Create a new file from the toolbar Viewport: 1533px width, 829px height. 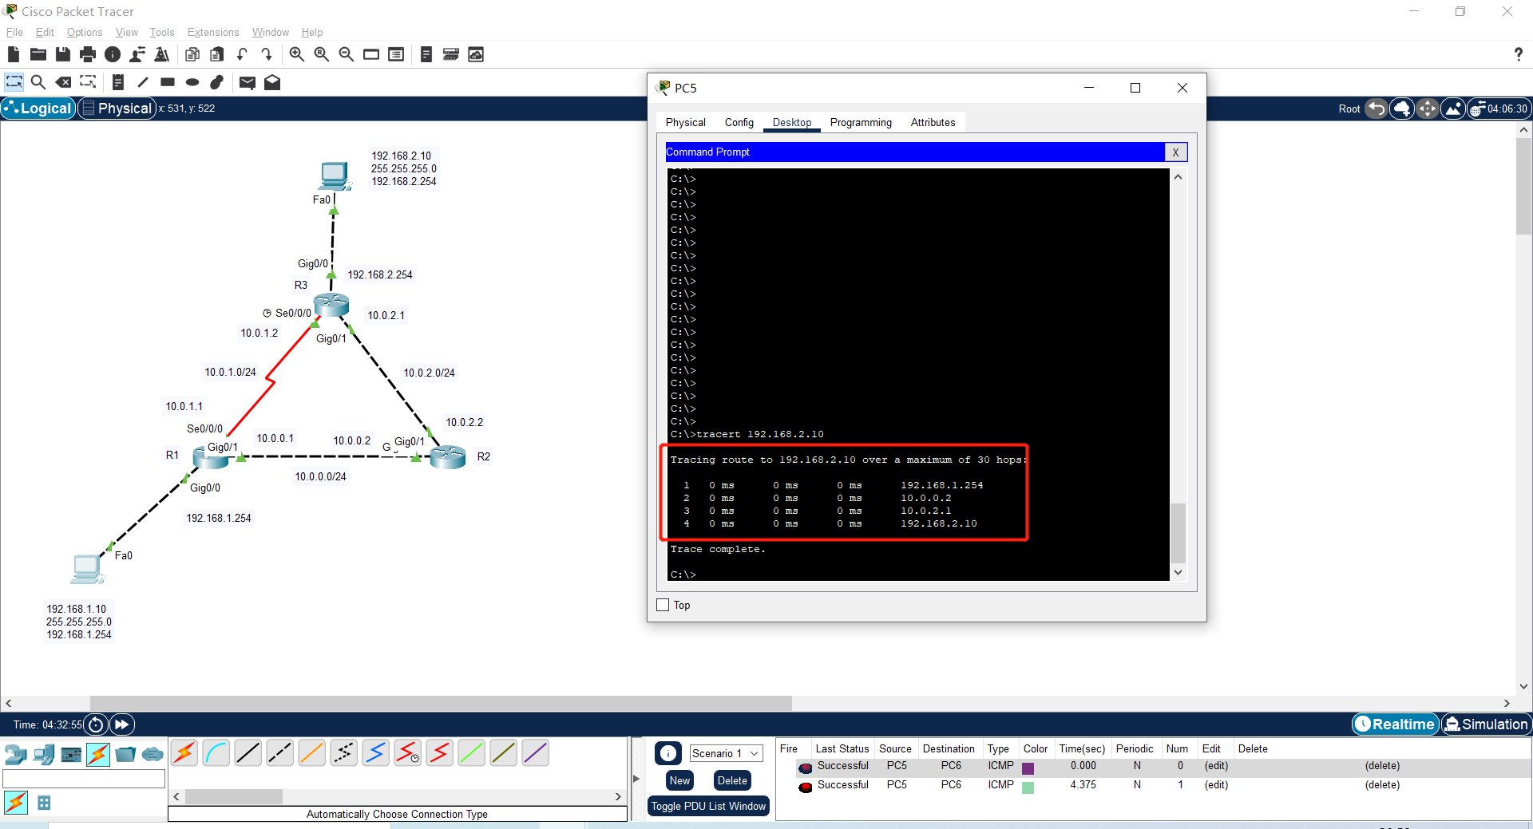click(x=14, y=54)
